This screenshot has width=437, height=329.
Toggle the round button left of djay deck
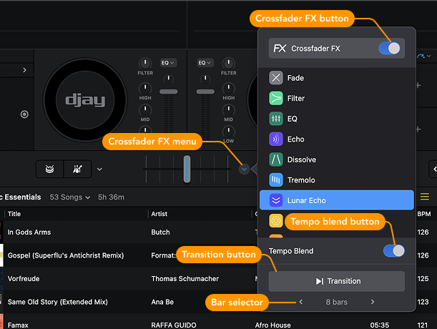pyautogui.click(x=24, y=114)
